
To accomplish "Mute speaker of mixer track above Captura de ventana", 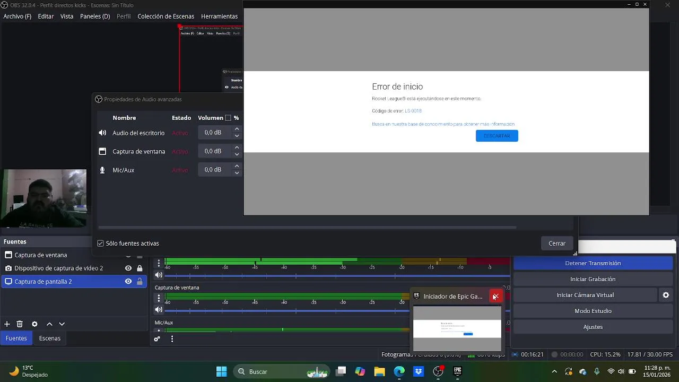I will (159, 275).
